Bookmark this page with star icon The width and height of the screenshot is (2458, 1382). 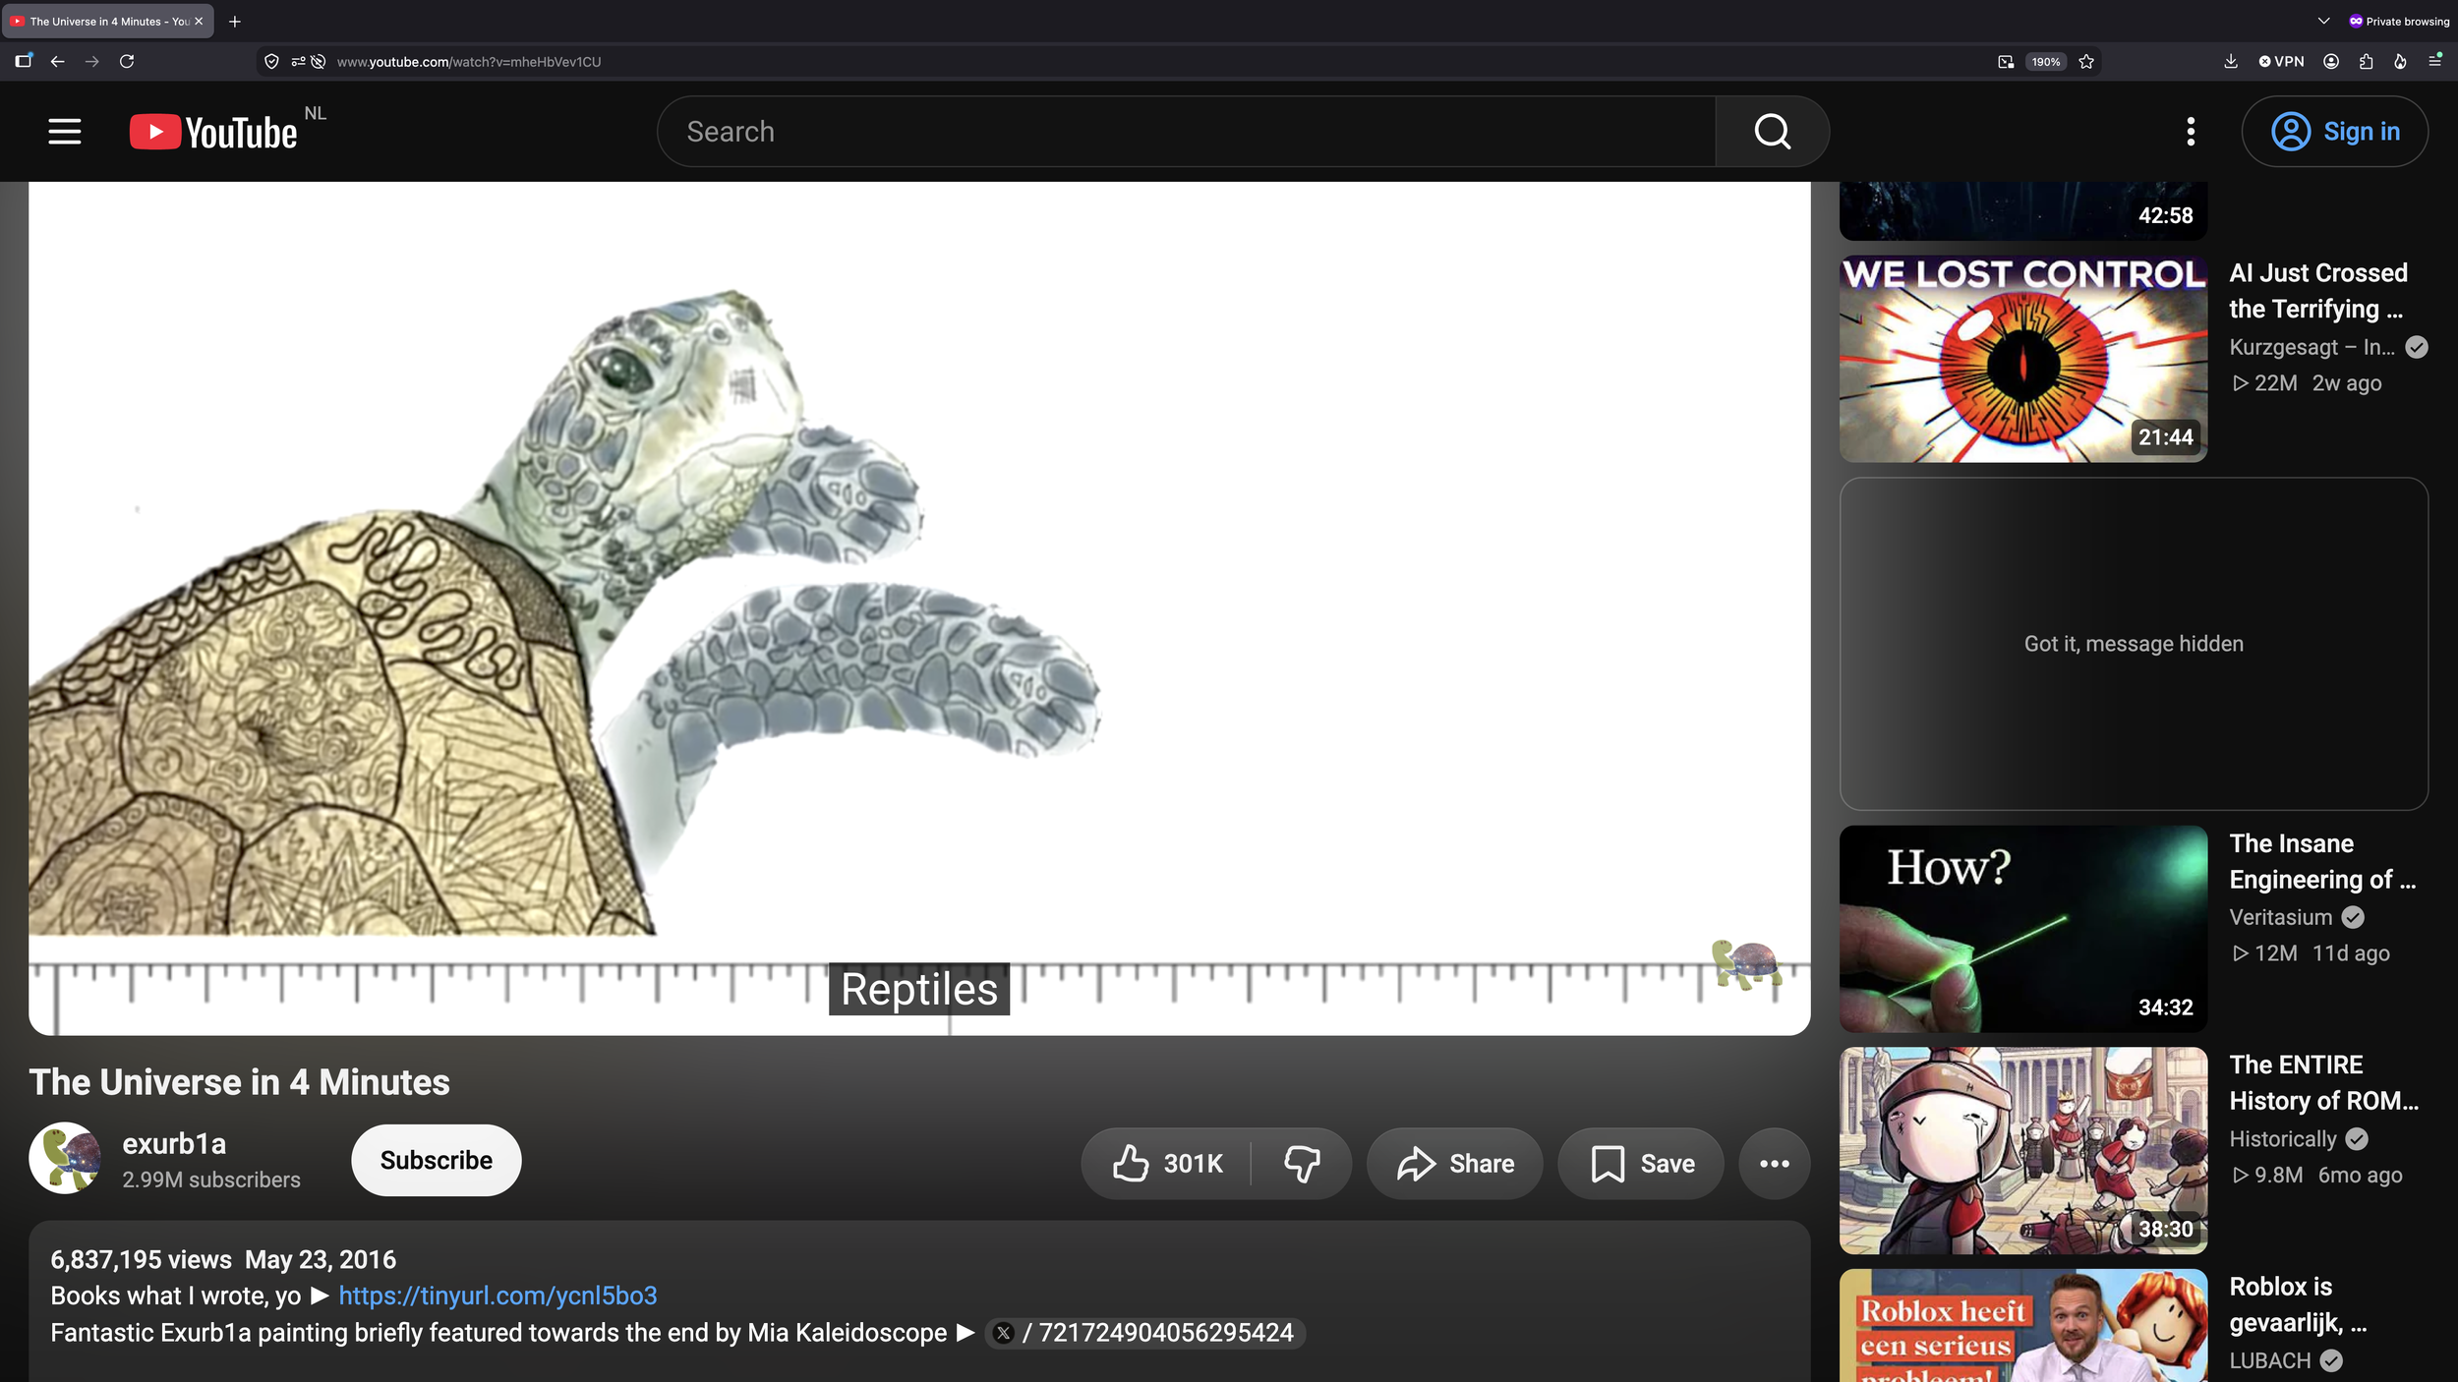(x=2086, y=61)
